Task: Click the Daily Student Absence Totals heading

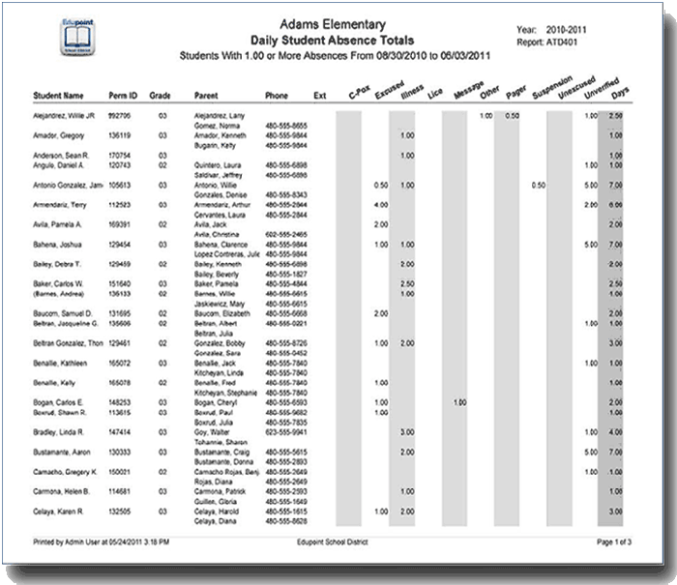Action: coord(332,41)
